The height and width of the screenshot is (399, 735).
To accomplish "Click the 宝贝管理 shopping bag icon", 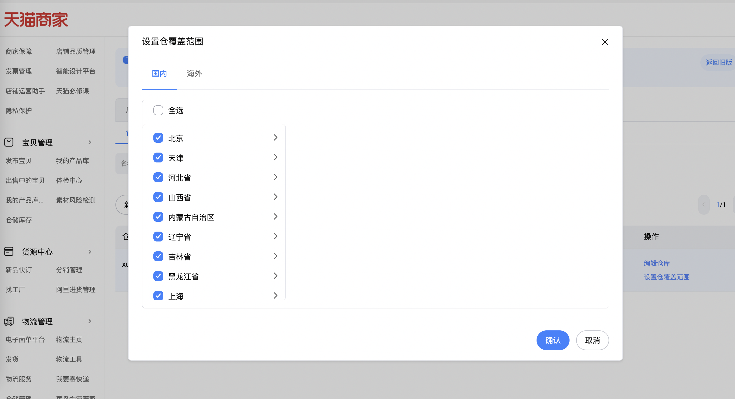I will pyautogui.click(x=9, y=142).
